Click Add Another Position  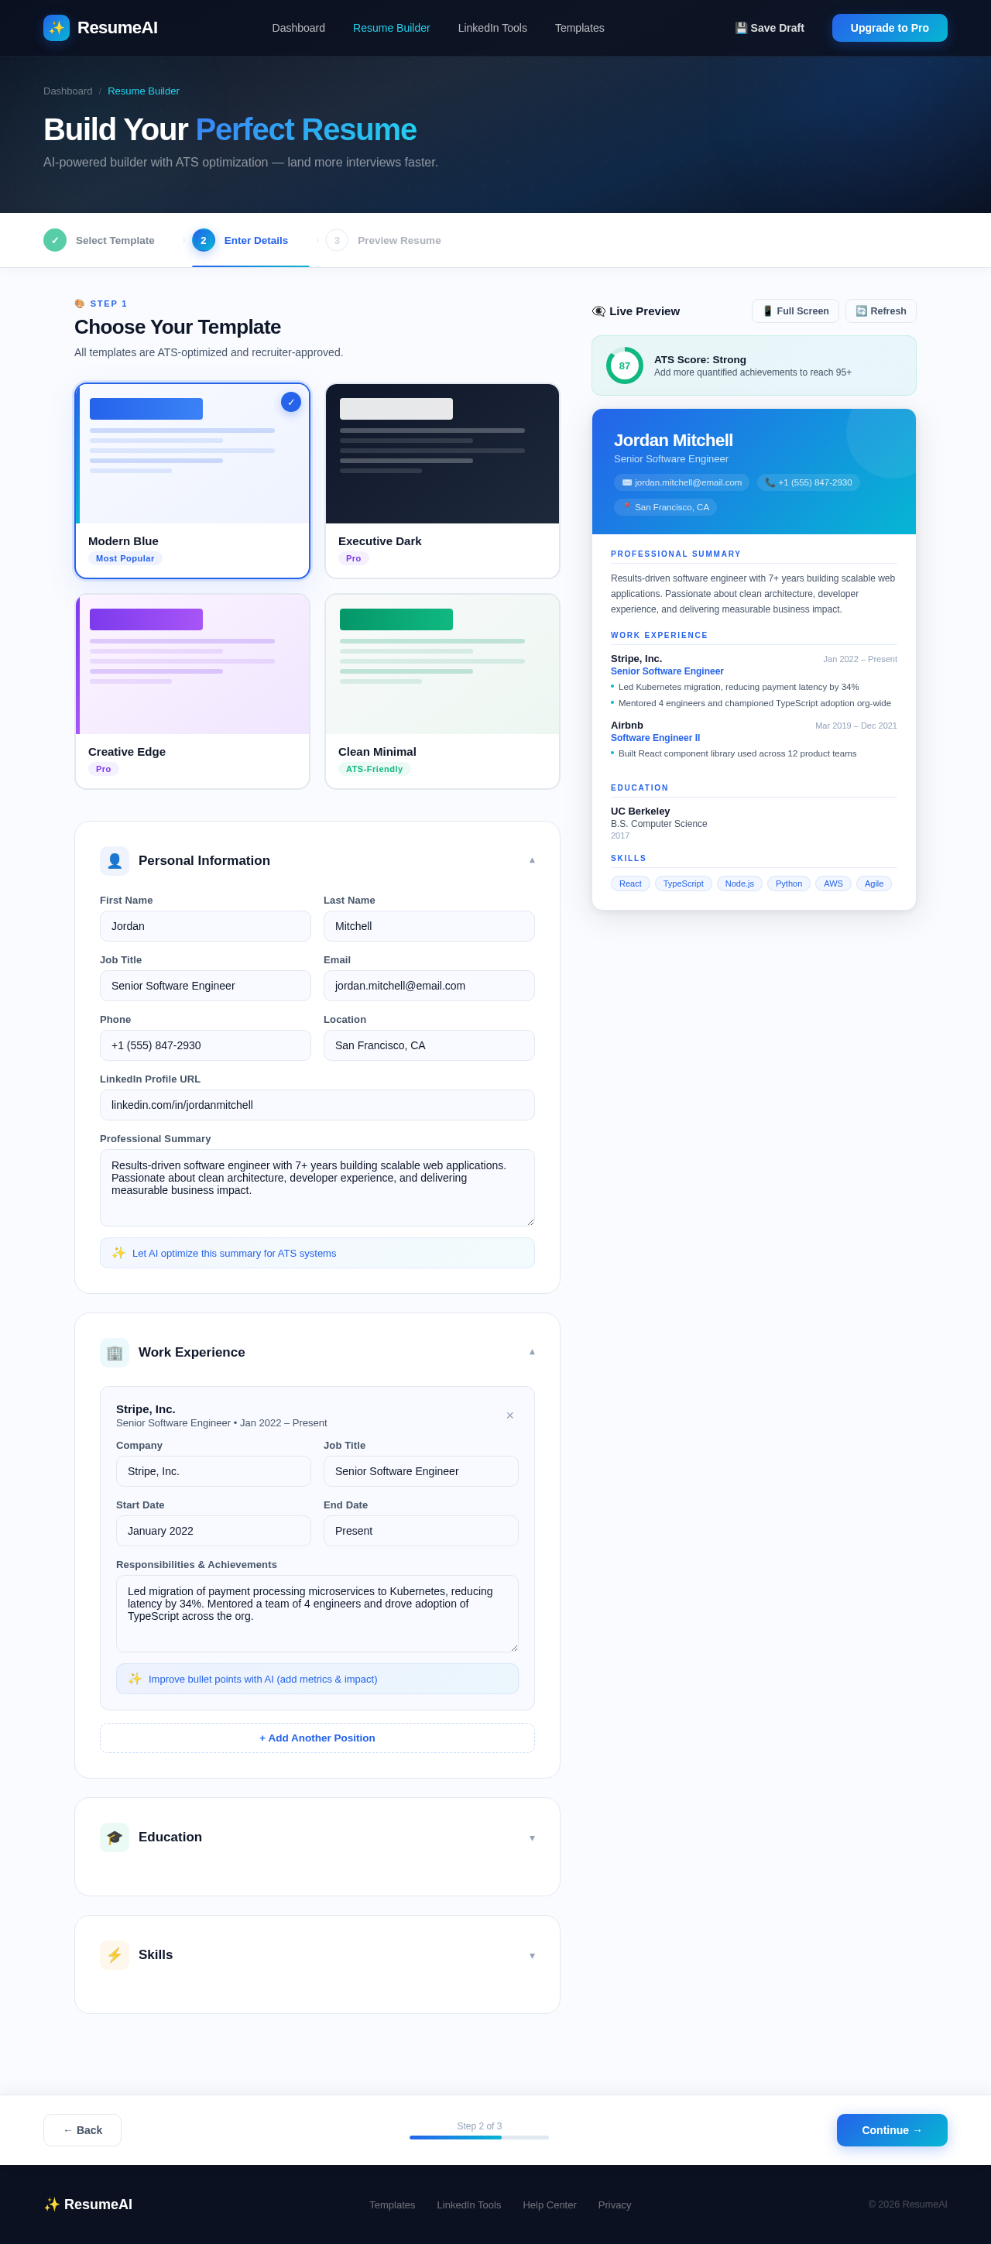(317, 1738)
